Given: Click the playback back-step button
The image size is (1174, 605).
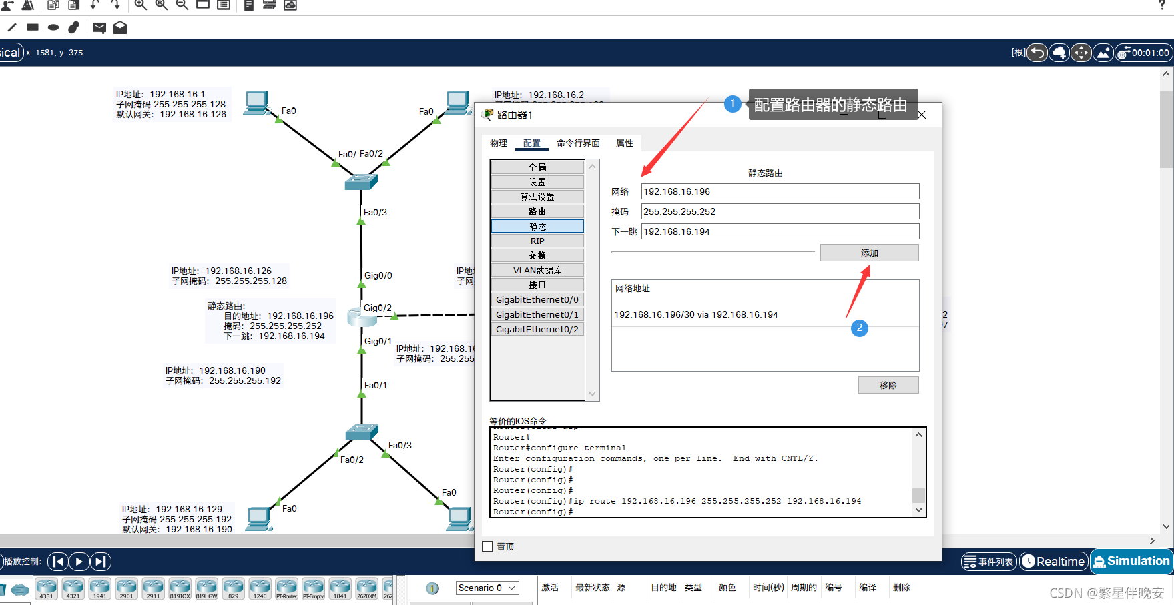Looking at the screenshot, I should tap(58, 562).
